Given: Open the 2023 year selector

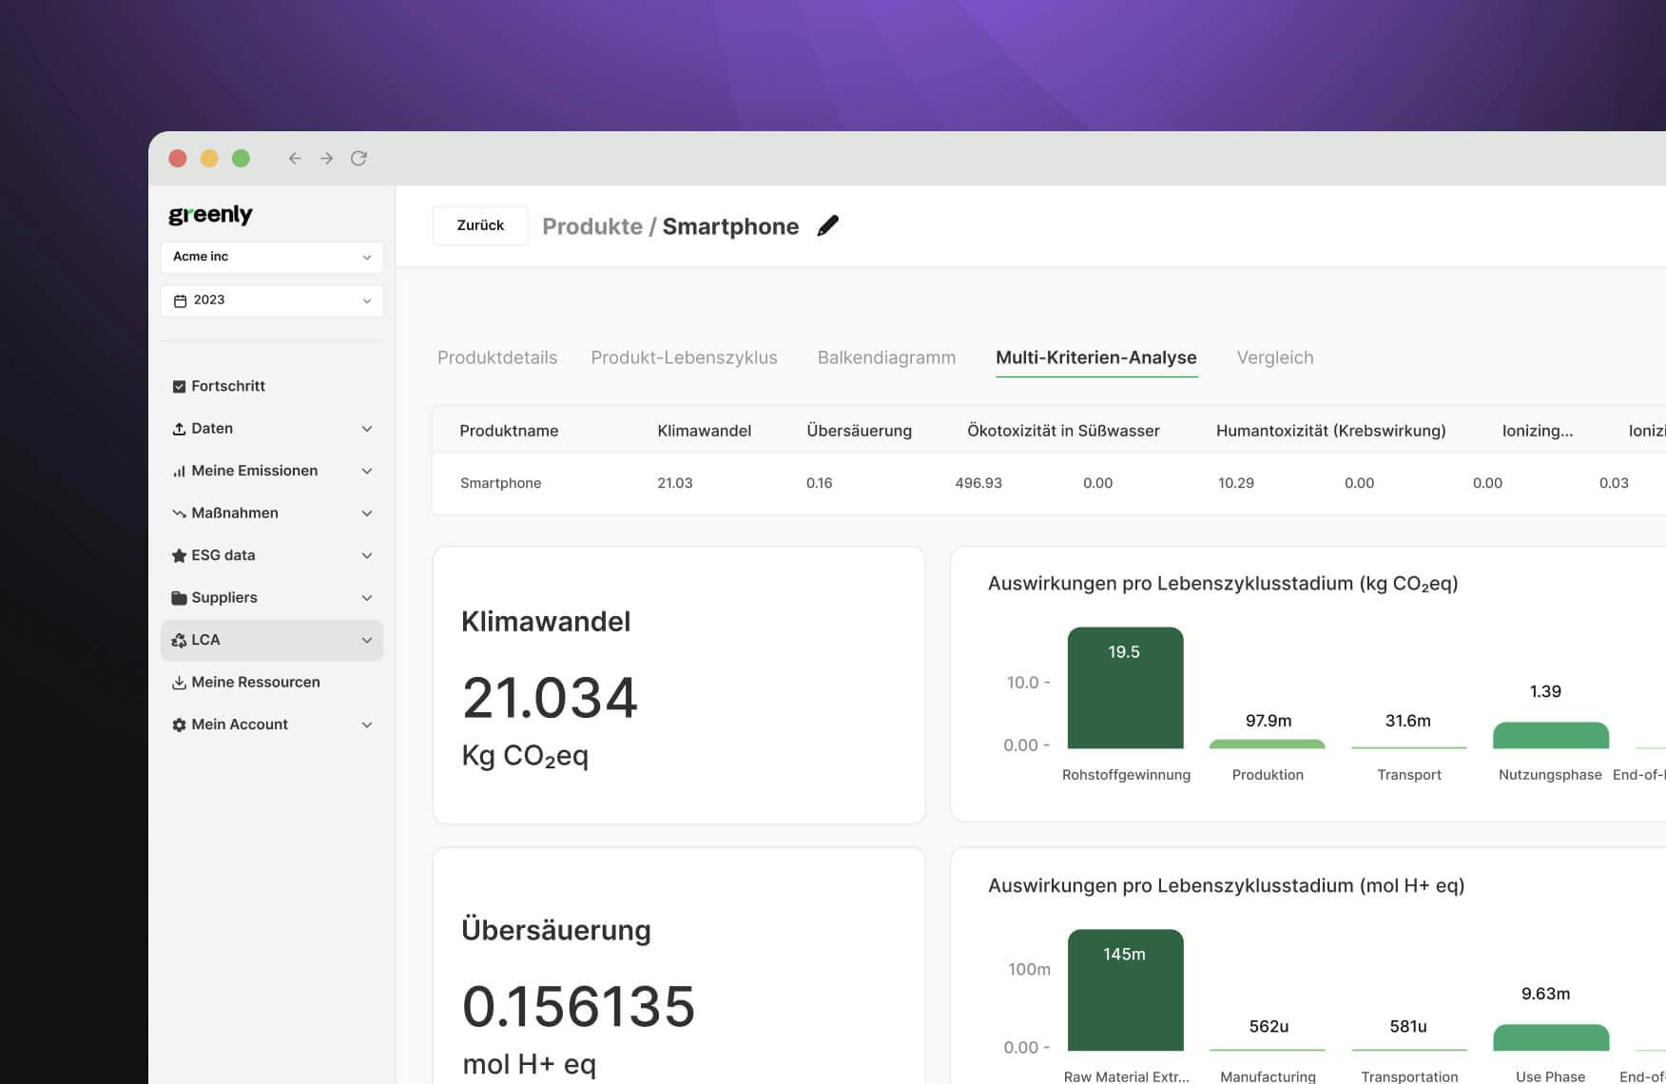Looking at the screenshot, I should [x=272, y=300].
